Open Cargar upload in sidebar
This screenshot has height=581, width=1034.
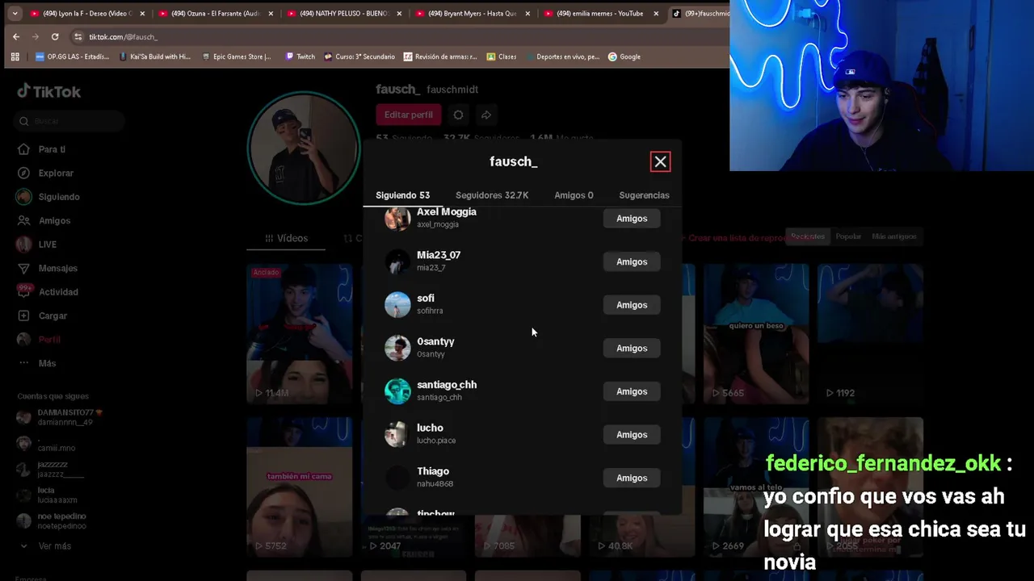tap(53, 316)
